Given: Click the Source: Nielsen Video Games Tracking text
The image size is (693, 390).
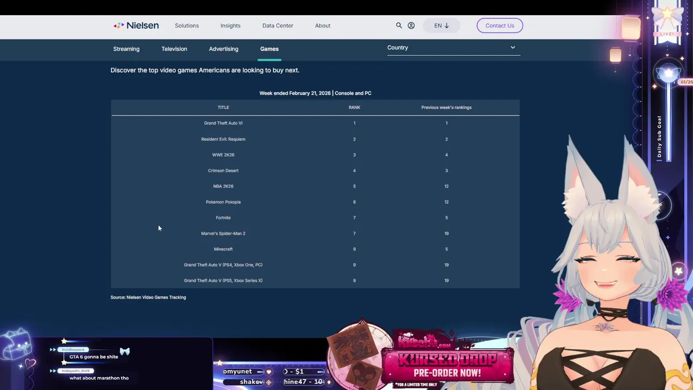Looking at the screenshot, I should [148, 297].
